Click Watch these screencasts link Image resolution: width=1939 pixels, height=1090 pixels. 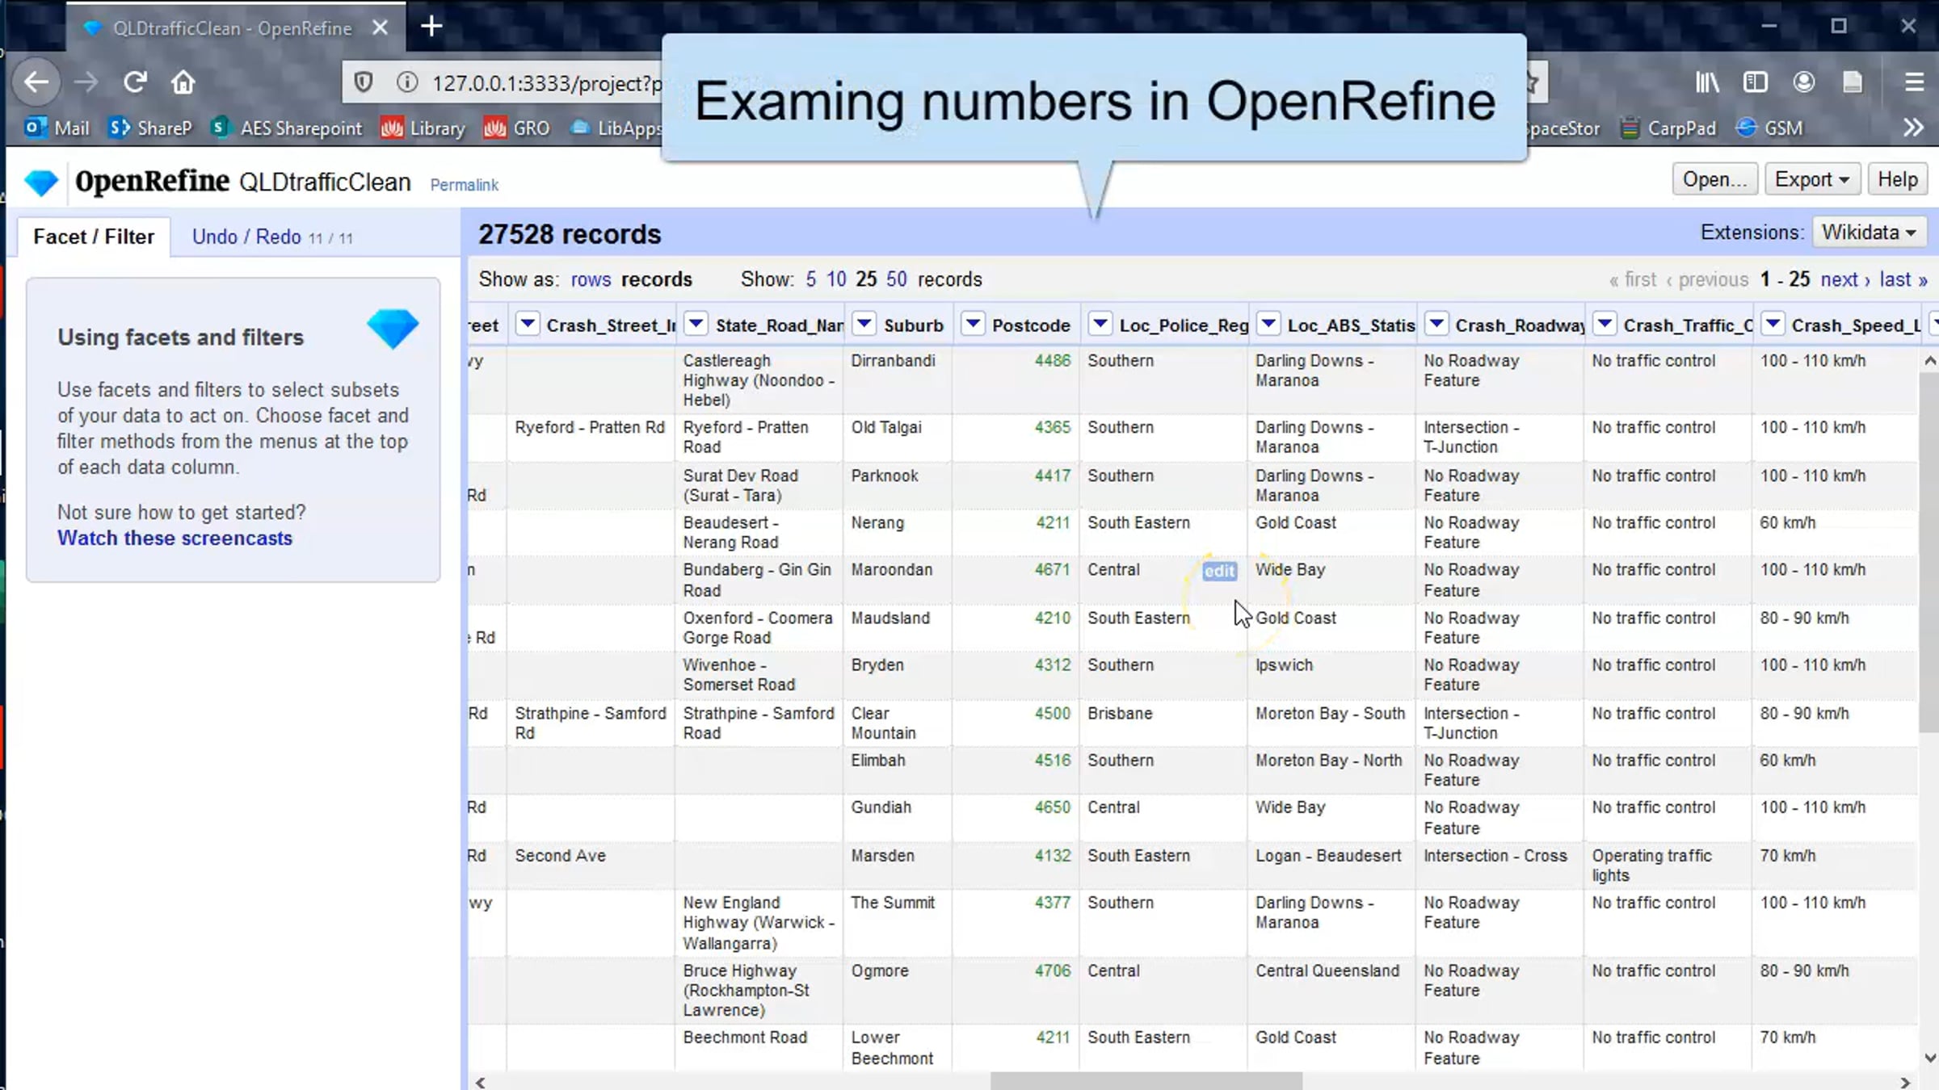coord(175,539)
